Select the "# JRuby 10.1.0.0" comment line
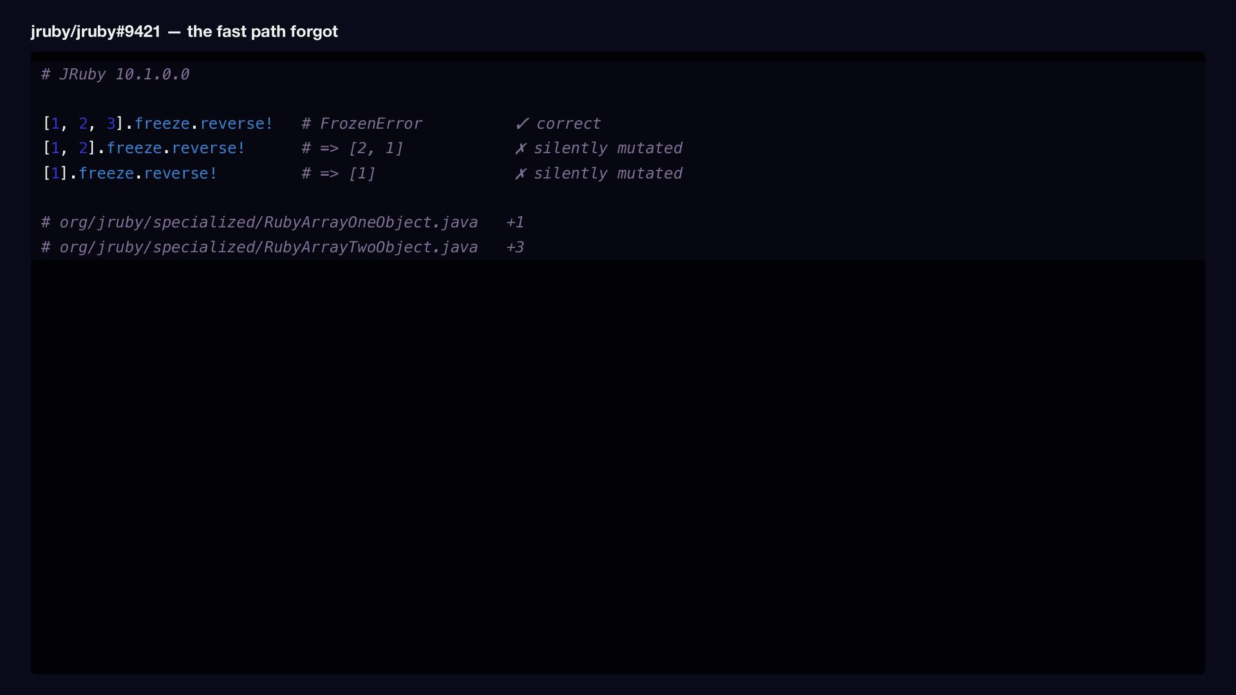This screenshot has height=695, width=1236. [x=115, y=75]
